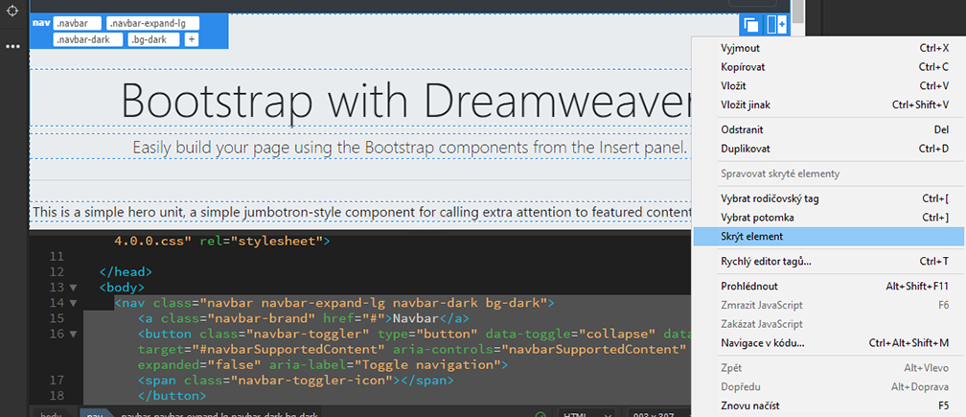Choose Kopírovat from the context menu
Image resolution: width=966 pixels, height=417 pixels.
coord(829,67)
